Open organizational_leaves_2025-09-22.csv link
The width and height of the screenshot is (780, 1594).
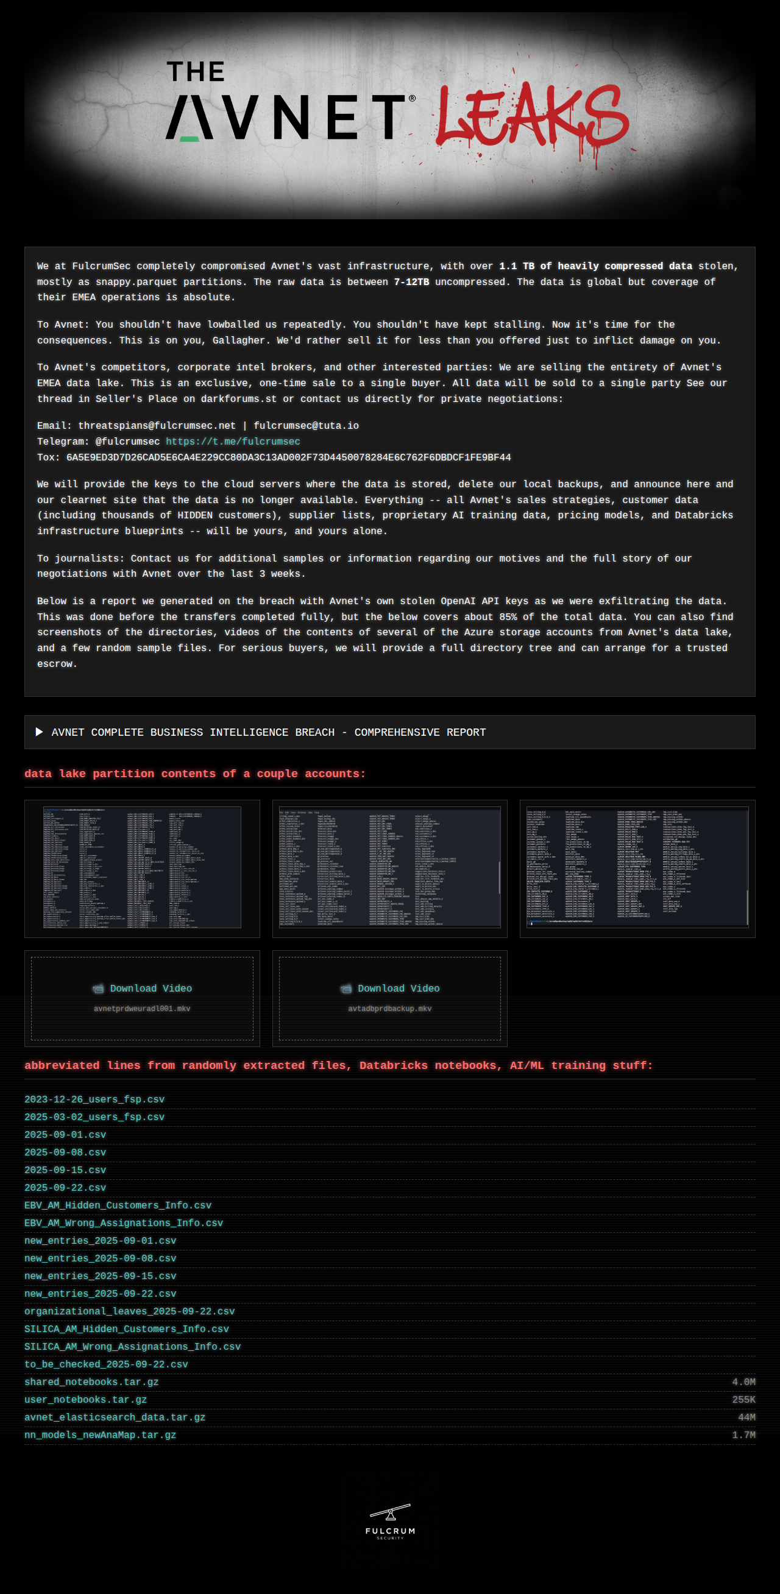pos(129,1311)
